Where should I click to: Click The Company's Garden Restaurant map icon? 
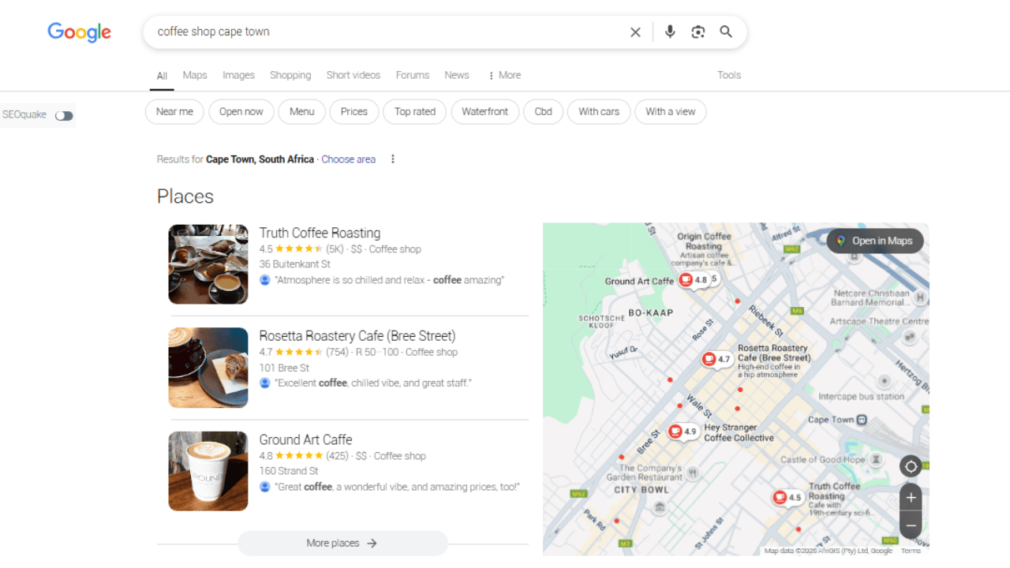tap(693, 473)
